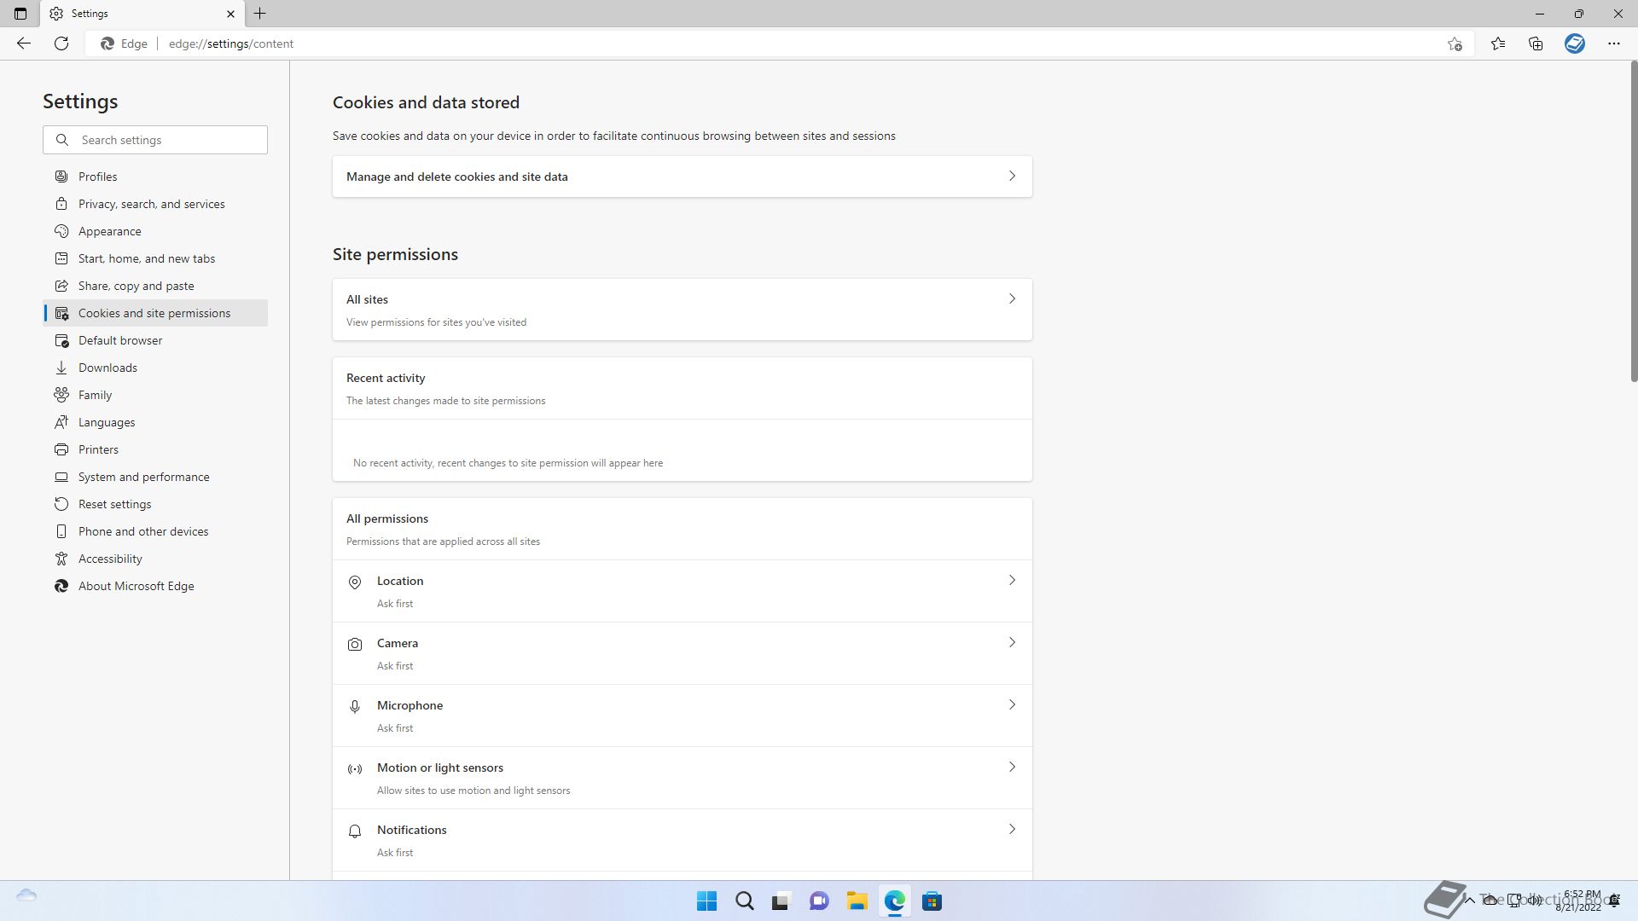Open Languages settings
Image resolution: width=1638 pixels, height=921 pixels.
pyautogui.click(x=155, y=422)
